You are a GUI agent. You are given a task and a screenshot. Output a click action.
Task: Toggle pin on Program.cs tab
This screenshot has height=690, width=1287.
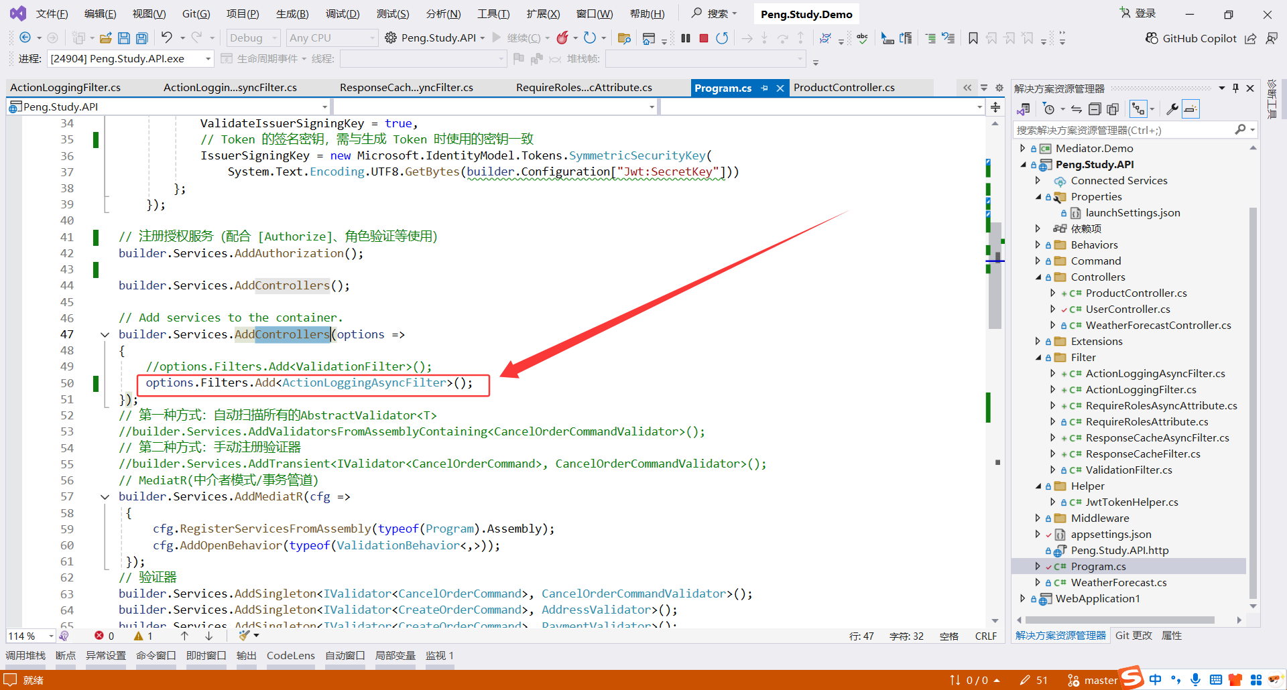pos(764,88)
